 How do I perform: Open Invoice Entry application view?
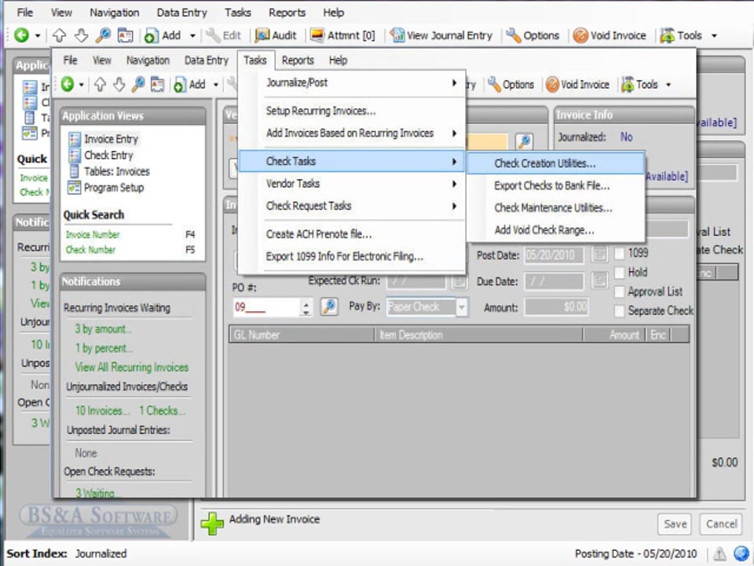[104, 139]
